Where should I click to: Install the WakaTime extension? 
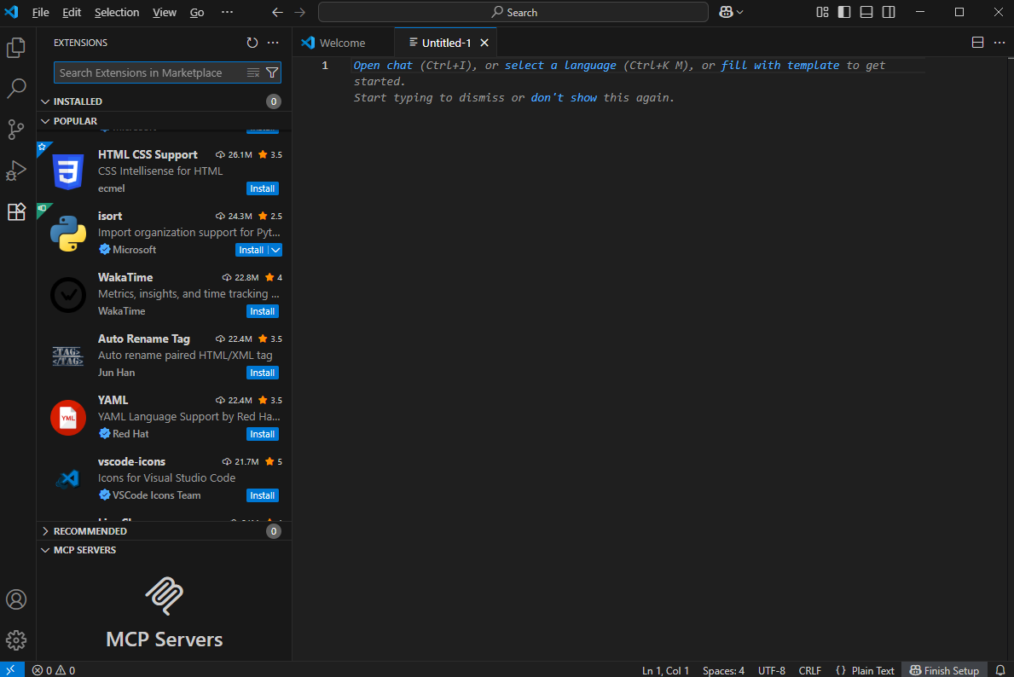pyautogui.click(x=263, y=311)
